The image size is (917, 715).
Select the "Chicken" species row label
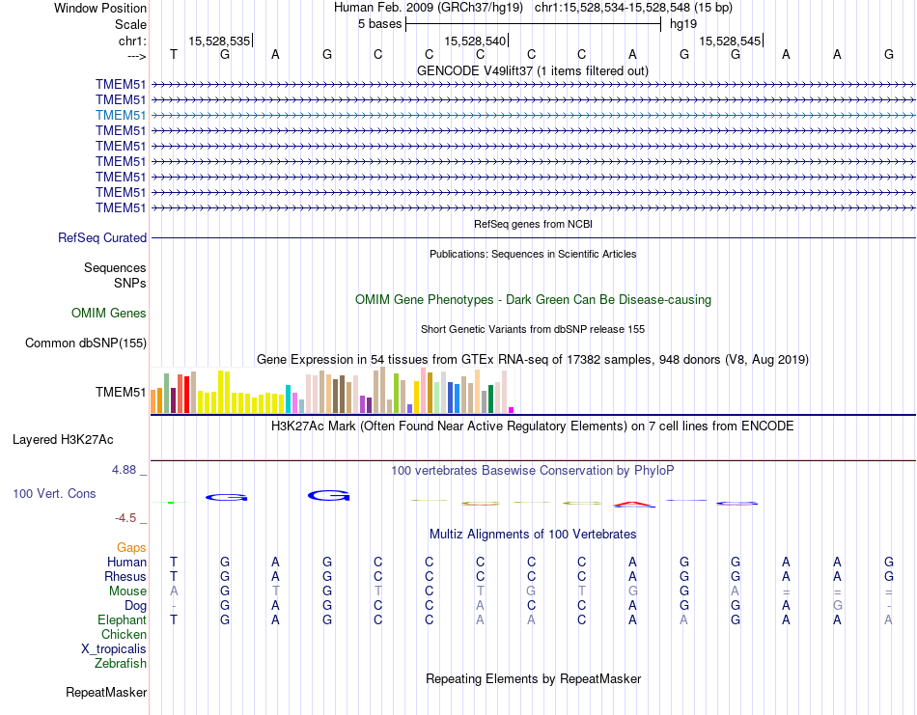(124, 635)
